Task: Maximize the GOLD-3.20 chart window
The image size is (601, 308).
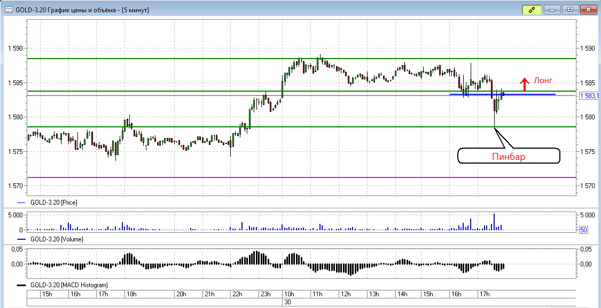Action: [x=570, y=10]
